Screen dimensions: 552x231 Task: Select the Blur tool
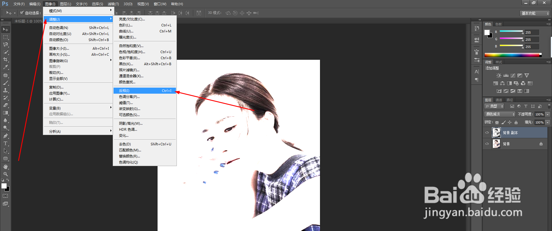(x=5, y=120)
